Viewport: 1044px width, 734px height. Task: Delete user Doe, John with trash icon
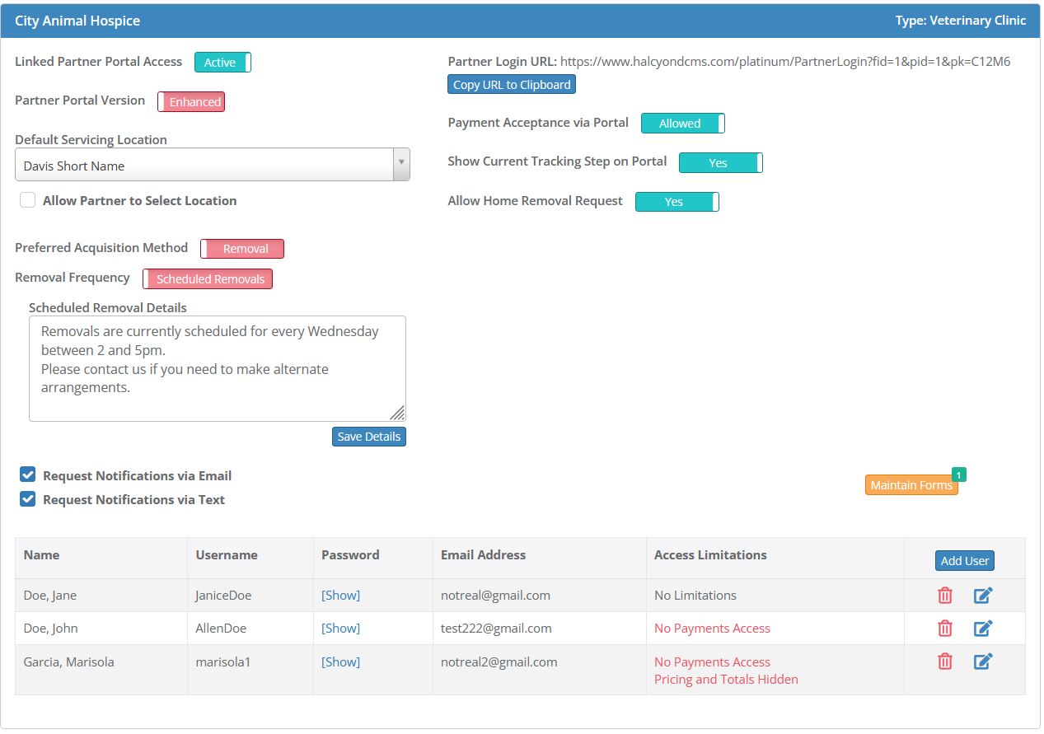(x=944, y=628)
